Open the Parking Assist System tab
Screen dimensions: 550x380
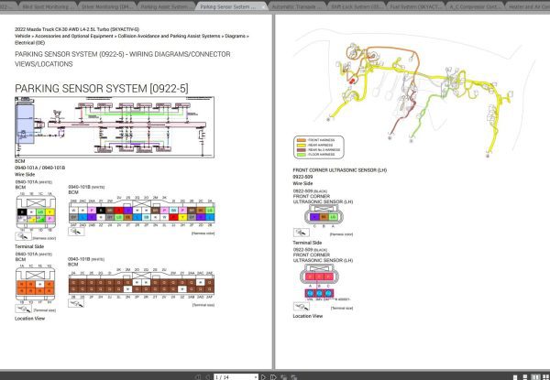[166, 6]
